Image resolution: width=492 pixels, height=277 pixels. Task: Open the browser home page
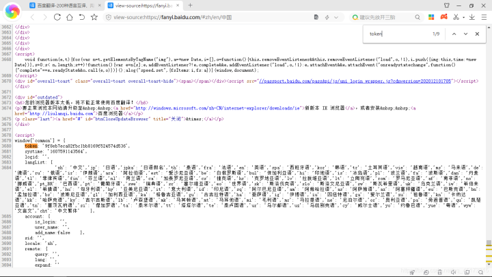[x=69, y=17]
